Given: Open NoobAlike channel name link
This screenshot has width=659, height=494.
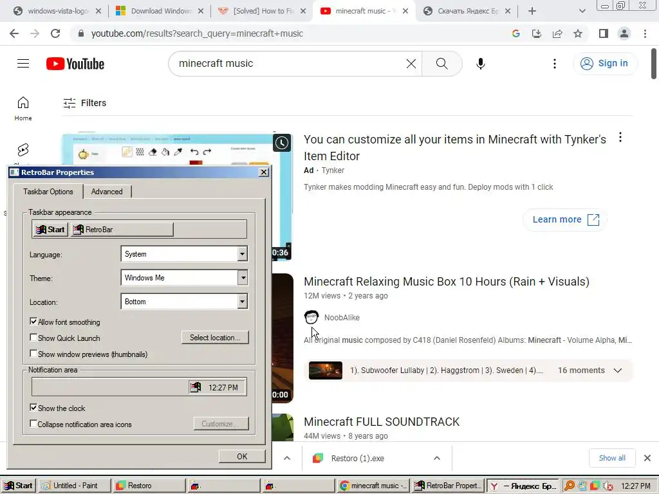Looking at the screenshot, I should pos(342,318).
